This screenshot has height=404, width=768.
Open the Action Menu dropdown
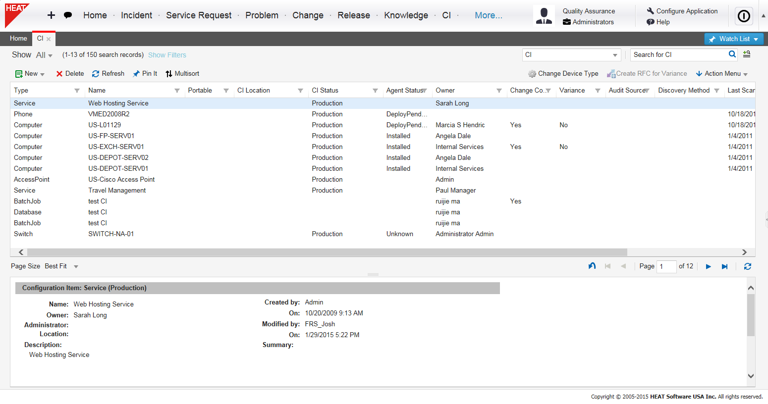point(721,73)
